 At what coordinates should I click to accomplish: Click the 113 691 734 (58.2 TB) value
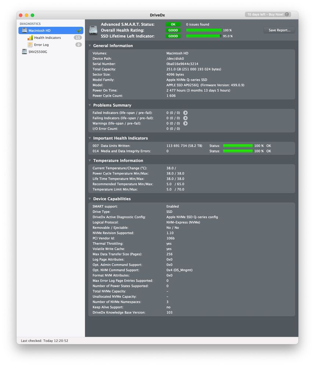[x=184, y=146]
